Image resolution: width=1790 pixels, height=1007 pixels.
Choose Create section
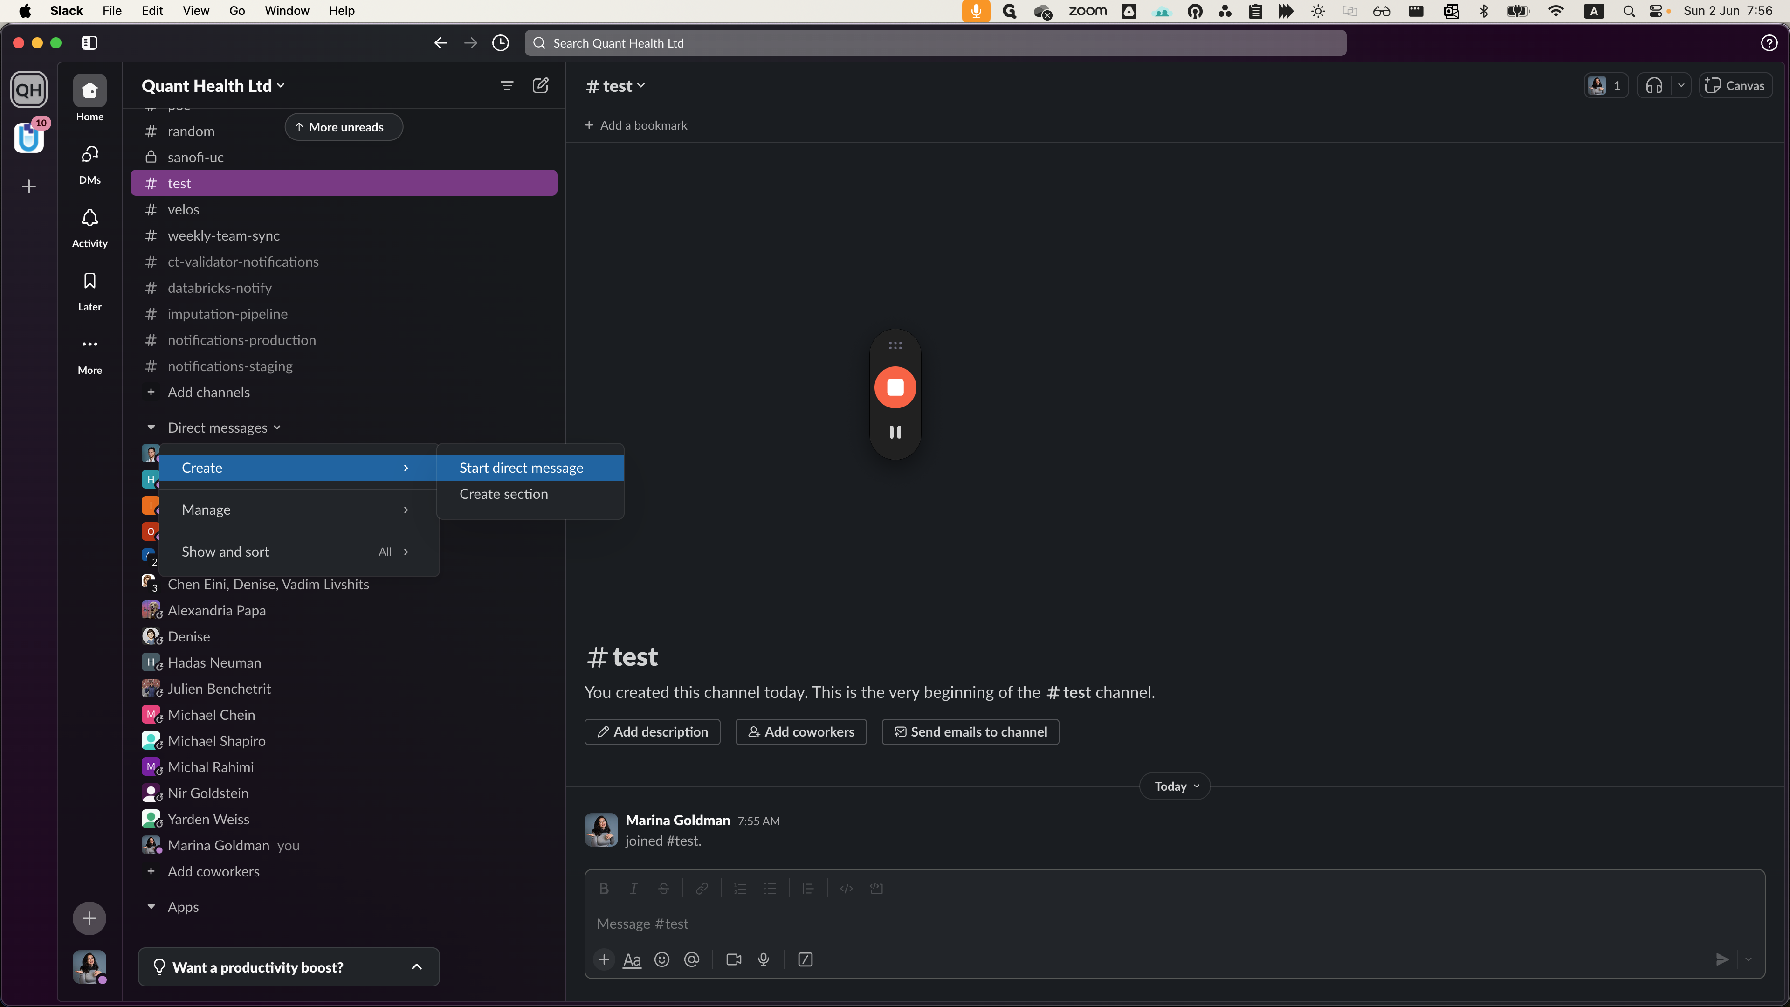pos(530,494)
